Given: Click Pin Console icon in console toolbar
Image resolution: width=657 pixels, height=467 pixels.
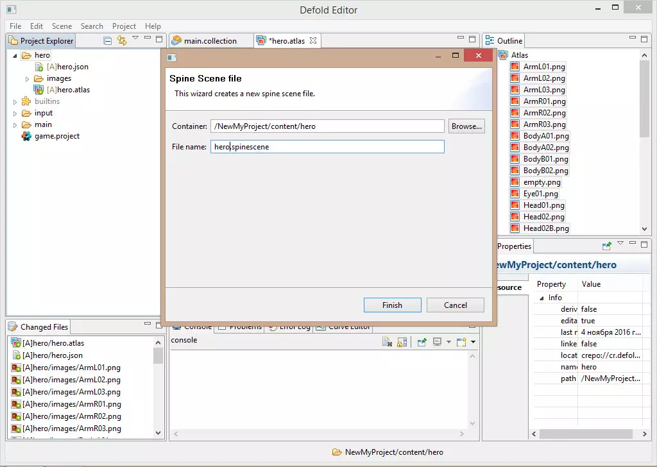Looking at the screenshot, I should point(422,342).
